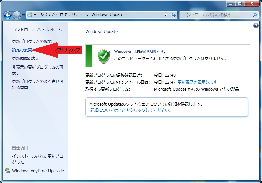Click the 更新プログラムの最終確認日時: label
Image resolution: width=262 pixels, height=183 pixels.
click(x=114, y=75)
